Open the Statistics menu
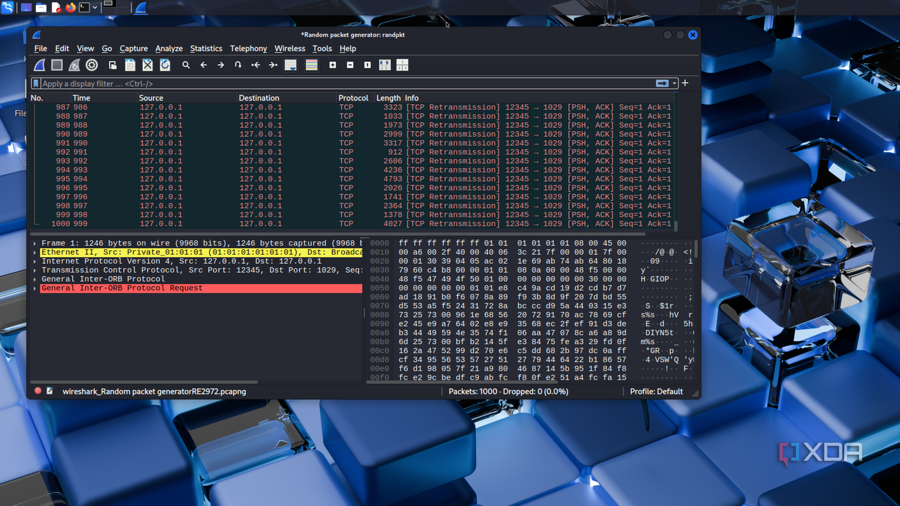 tap(206, 49)
